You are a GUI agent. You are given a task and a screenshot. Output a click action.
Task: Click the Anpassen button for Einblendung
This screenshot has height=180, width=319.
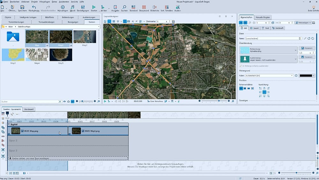(307, 48)
